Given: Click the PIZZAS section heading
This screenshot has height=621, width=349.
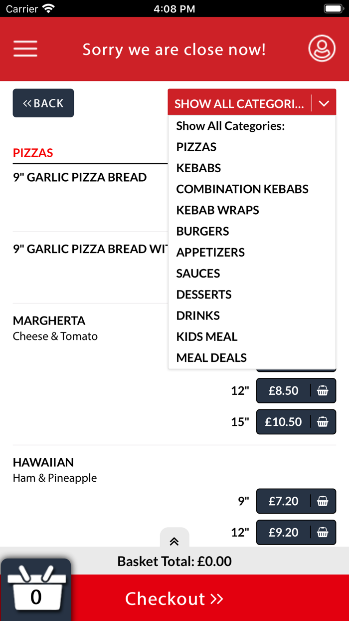Looking at the screenshot, I should (33, 153).
